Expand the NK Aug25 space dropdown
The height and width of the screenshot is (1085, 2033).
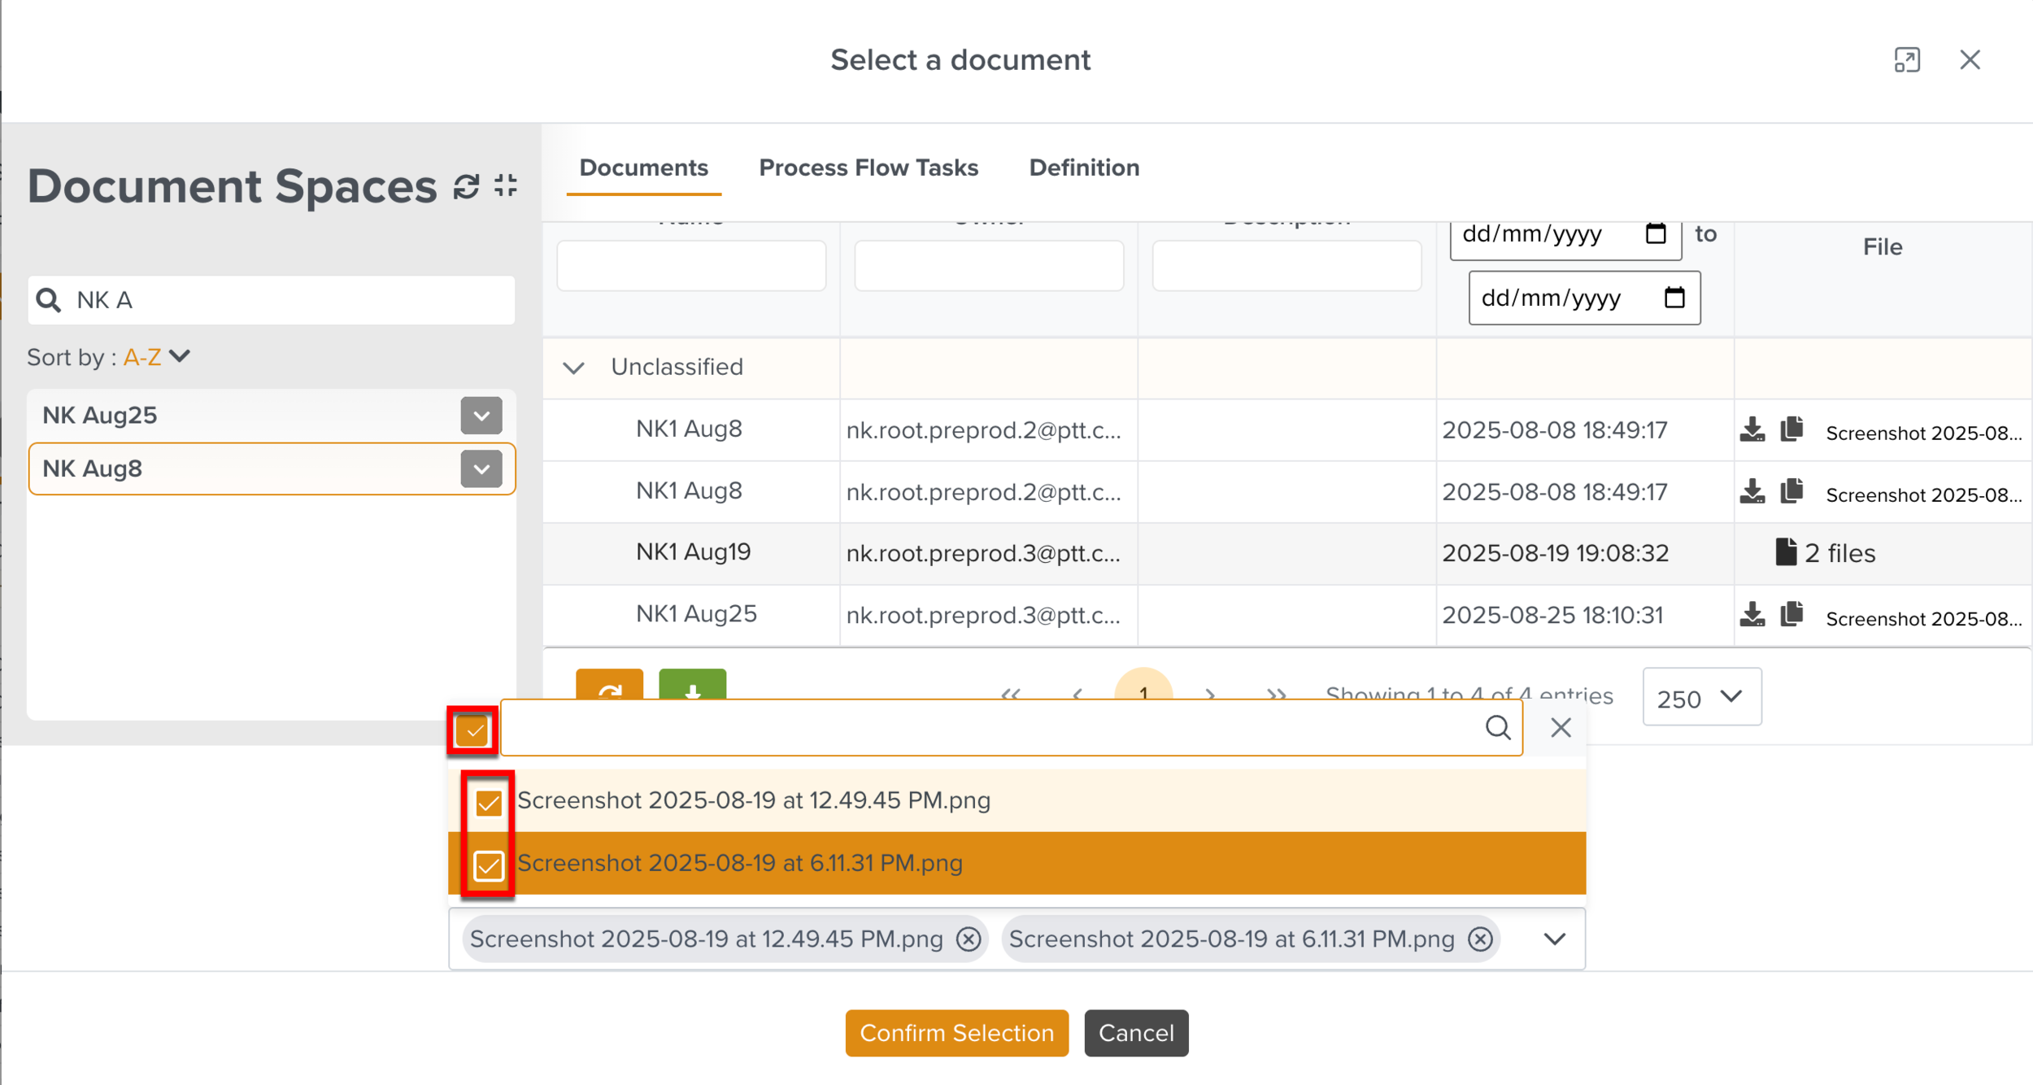click(481, 416)
